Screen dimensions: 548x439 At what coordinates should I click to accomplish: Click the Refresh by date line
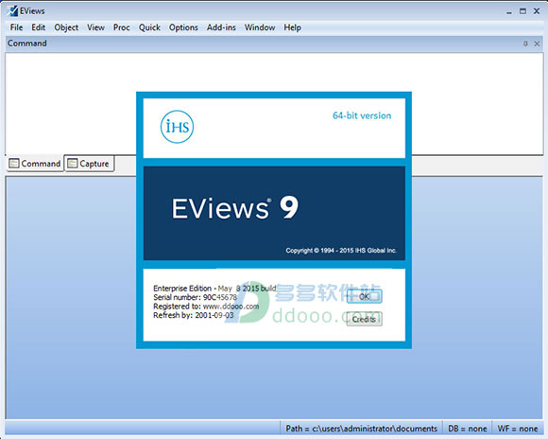tap(194, 315)
